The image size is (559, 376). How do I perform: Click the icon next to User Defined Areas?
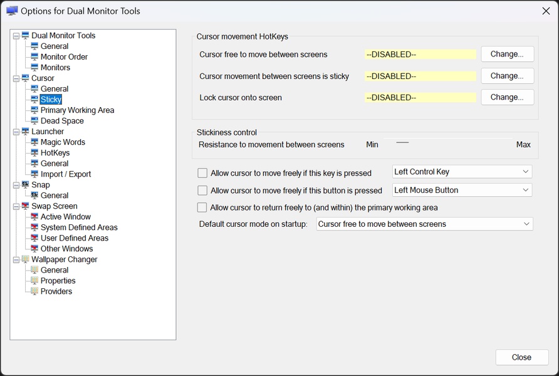34,238
